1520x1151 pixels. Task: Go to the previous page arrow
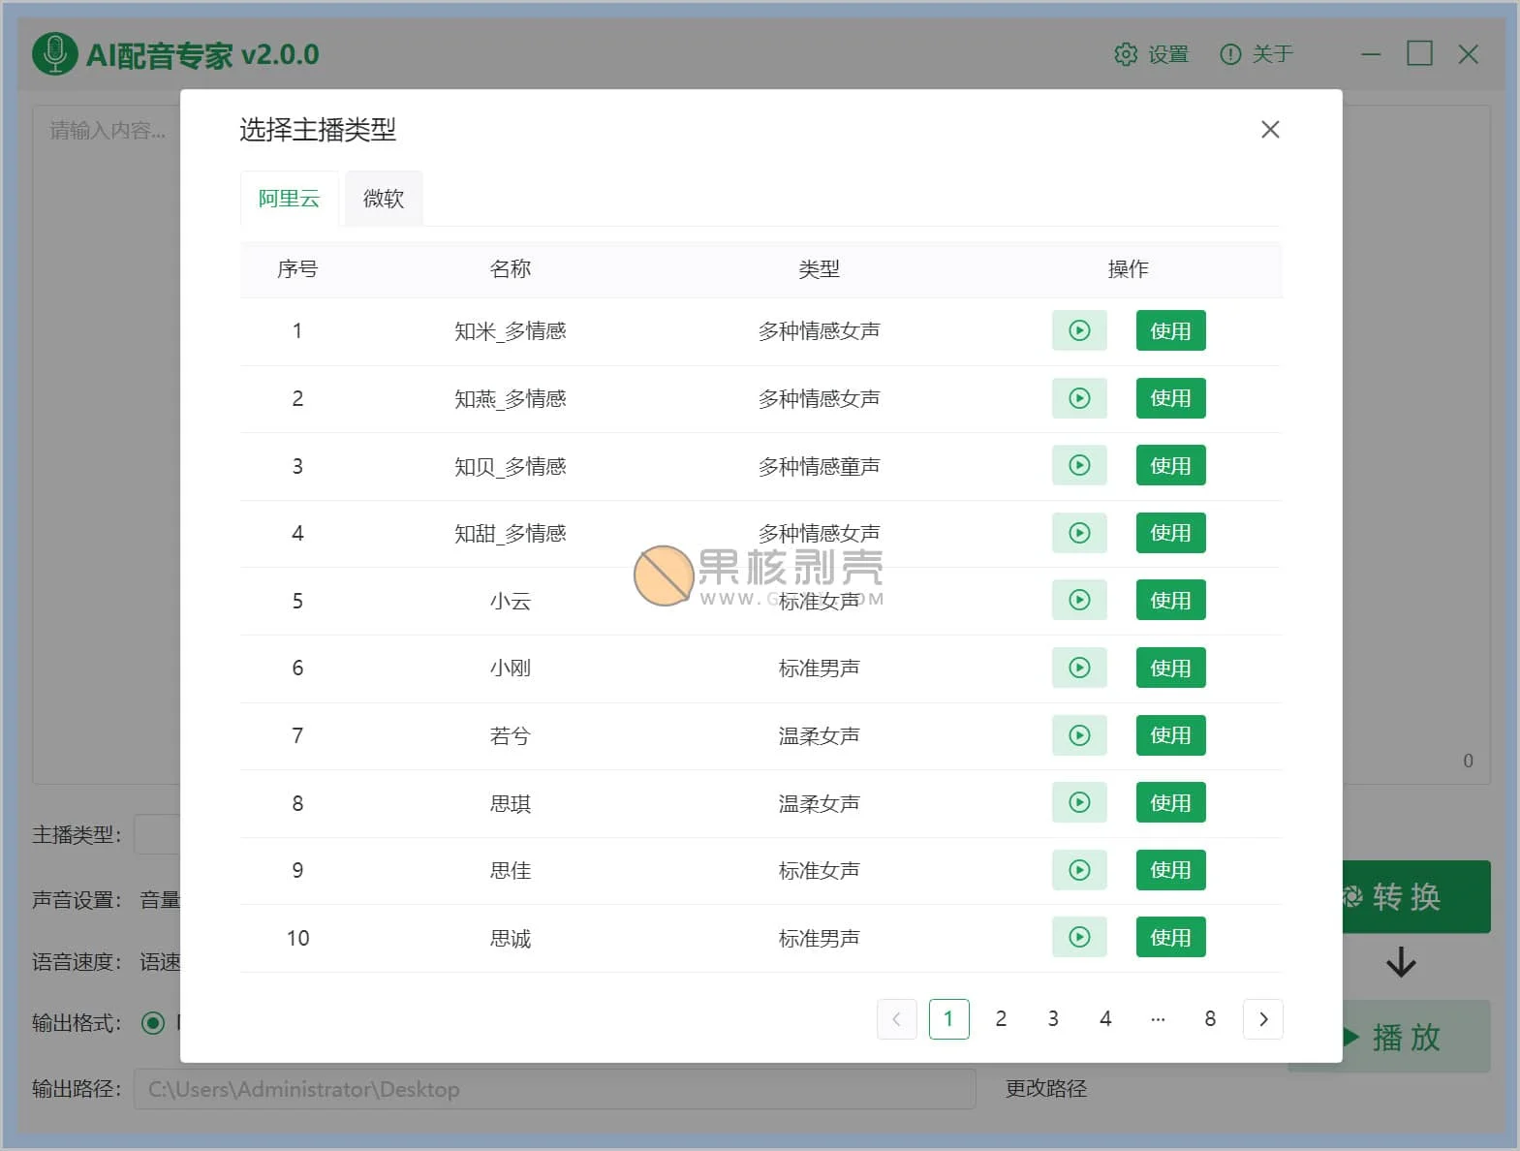[x=896, y=1019]
